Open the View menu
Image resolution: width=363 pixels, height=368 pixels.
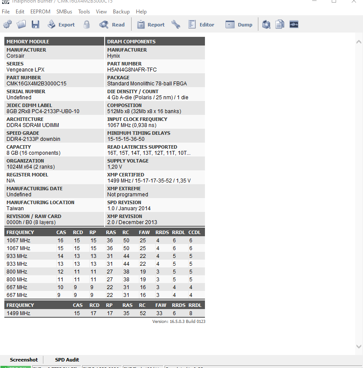pyautogui.click(x=101, y=12)
